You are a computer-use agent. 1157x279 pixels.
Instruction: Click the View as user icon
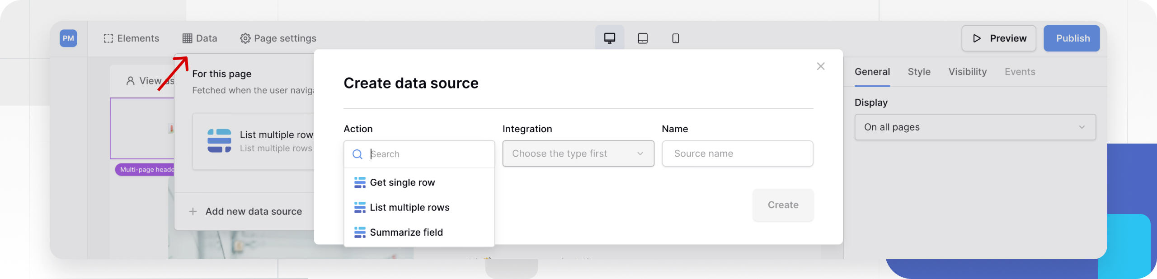point(130,81)
